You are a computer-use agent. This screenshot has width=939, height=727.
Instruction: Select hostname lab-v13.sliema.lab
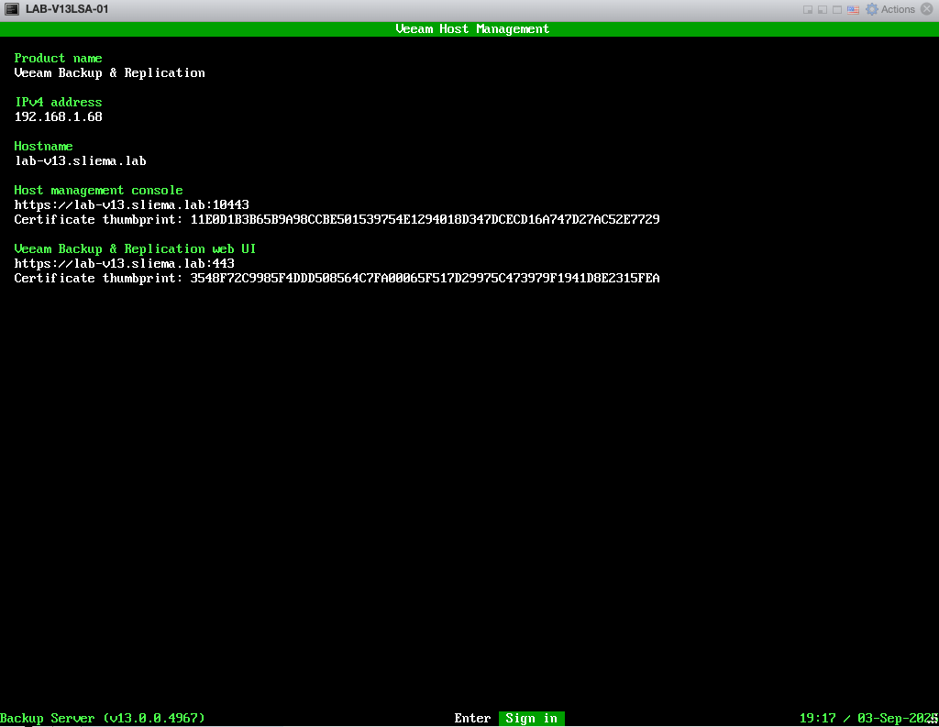[x=81, y=161]
